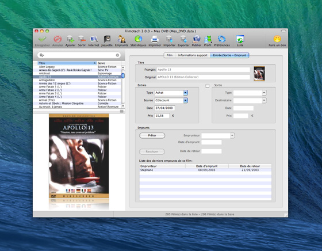Select the Années des Guignols row
Viewport: 322px width, 251px height.
[77, 70]
